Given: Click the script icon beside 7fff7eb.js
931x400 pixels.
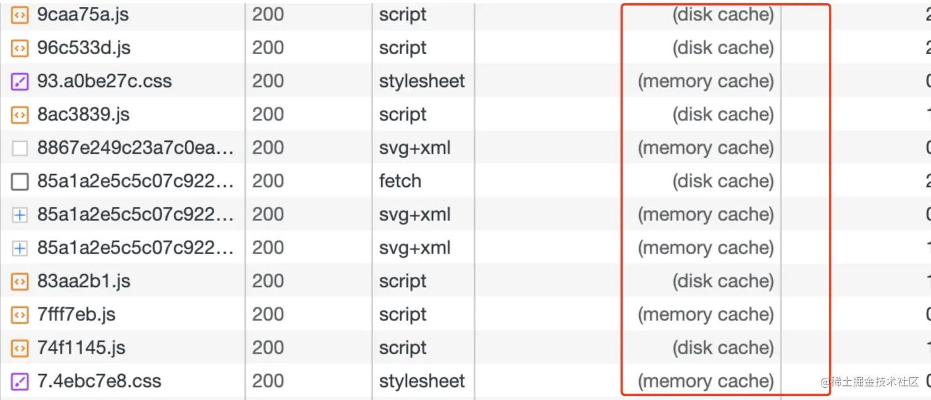Looking at the screenshot, I should coord(20,314).
